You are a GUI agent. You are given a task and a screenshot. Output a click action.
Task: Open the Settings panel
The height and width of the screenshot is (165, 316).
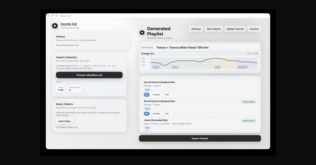point(196,29)
